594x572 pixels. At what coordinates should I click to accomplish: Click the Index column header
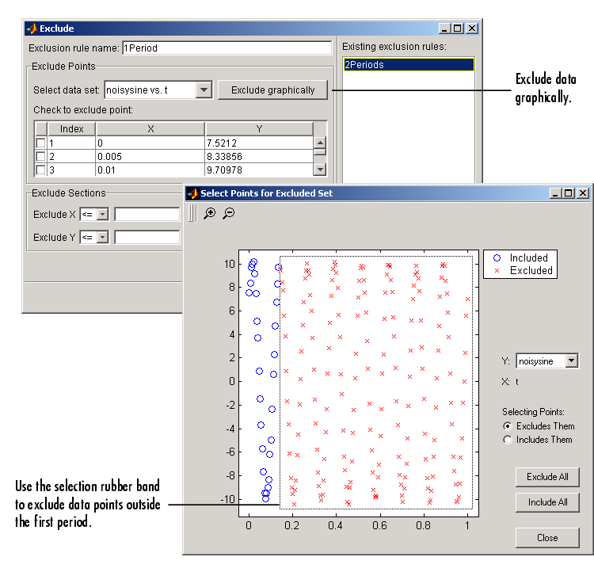point(71,129)
